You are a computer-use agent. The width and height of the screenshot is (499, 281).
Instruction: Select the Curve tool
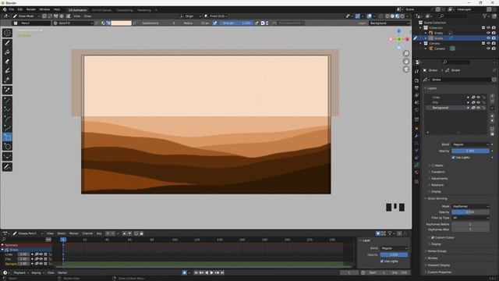click(7, 128)
